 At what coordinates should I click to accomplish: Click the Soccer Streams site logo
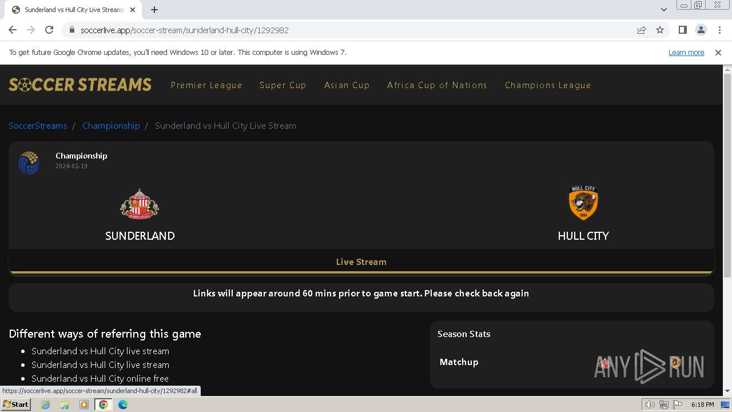pyautogui.click(x=80, y=85)
